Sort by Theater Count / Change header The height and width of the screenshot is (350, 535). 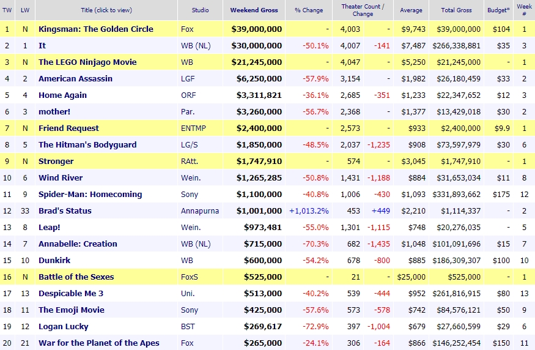363,10
